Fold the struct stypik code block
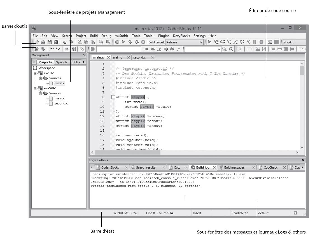Screen dimensions: 336x238 [113, 97]
